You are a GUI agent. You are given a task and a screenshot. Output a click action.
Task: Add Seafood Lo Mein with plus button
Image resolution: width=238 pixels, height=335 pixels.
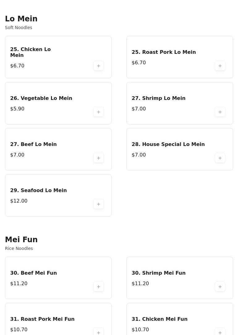click(x=98, y=204)
